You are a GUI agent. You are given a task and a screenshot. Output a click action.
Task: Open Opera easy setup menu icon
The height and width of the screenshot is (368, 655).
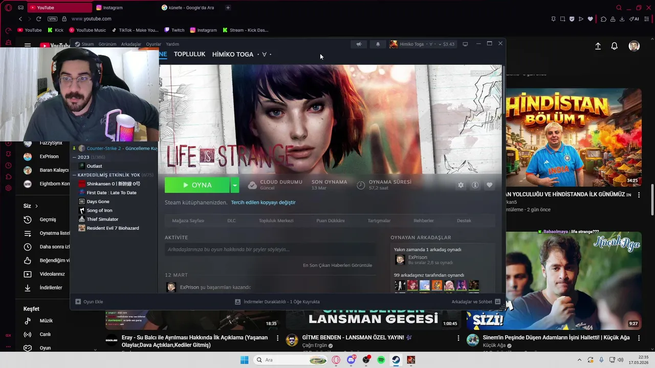pyautogui.click(x=646, y=19)
